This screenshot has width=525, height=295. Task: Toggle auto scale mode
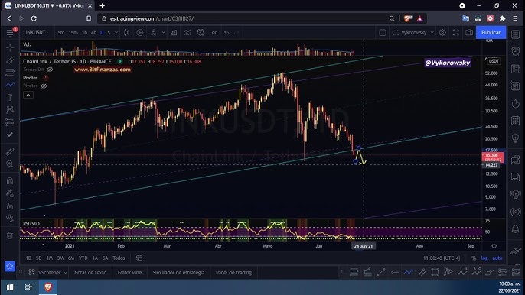[x=497, y=258]
